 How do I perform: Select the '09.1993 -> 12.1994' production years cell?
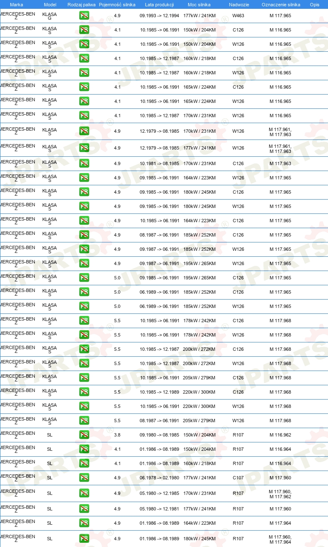(159, 16)
